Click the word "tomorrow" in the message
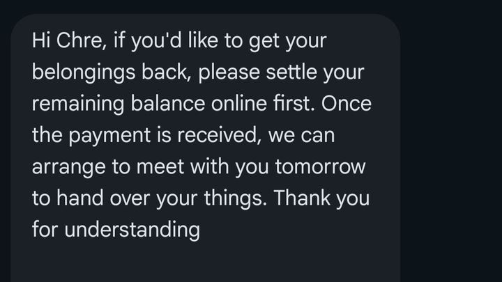The width and height of the screenshot is (502, 282). pyautogui.click(x=320, y=166)
